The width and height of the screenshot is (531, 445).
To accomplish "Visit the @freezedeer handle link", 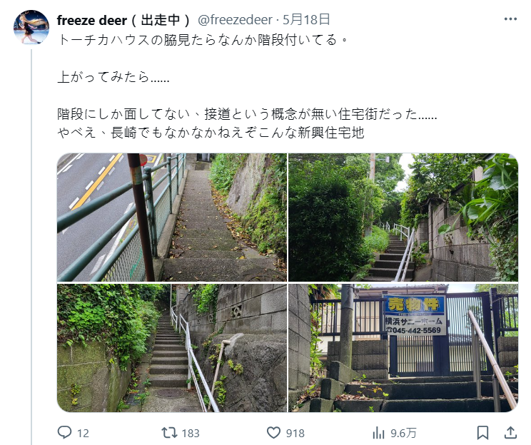I will (x=235, y=20).
